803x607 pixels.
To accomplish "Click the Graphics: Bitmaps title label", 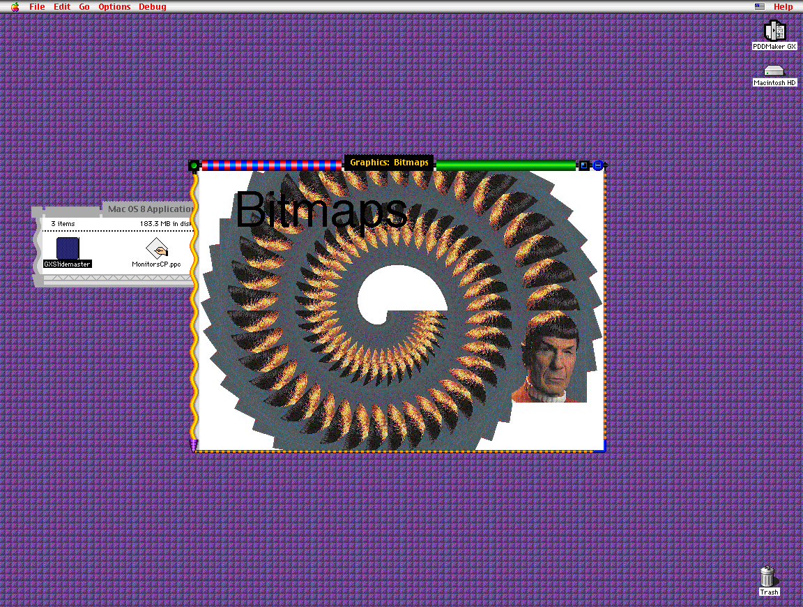I will (389, 163).
